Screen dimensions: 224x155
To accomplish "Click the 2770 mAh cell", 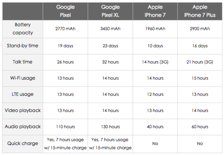I will [65, 29].
